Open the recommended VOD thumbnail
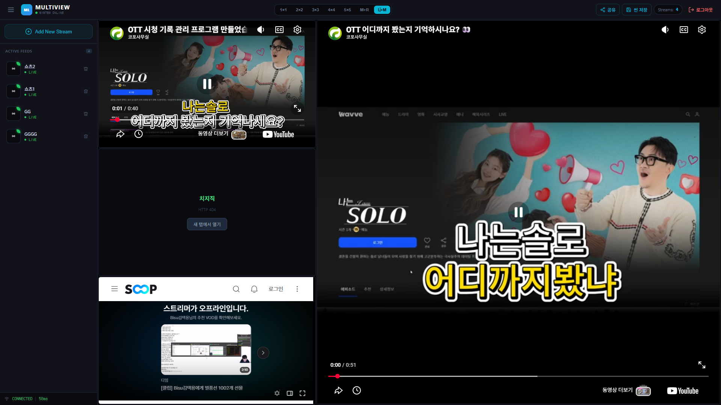This screenshot has width=721, height=405. tap(206, 349)
